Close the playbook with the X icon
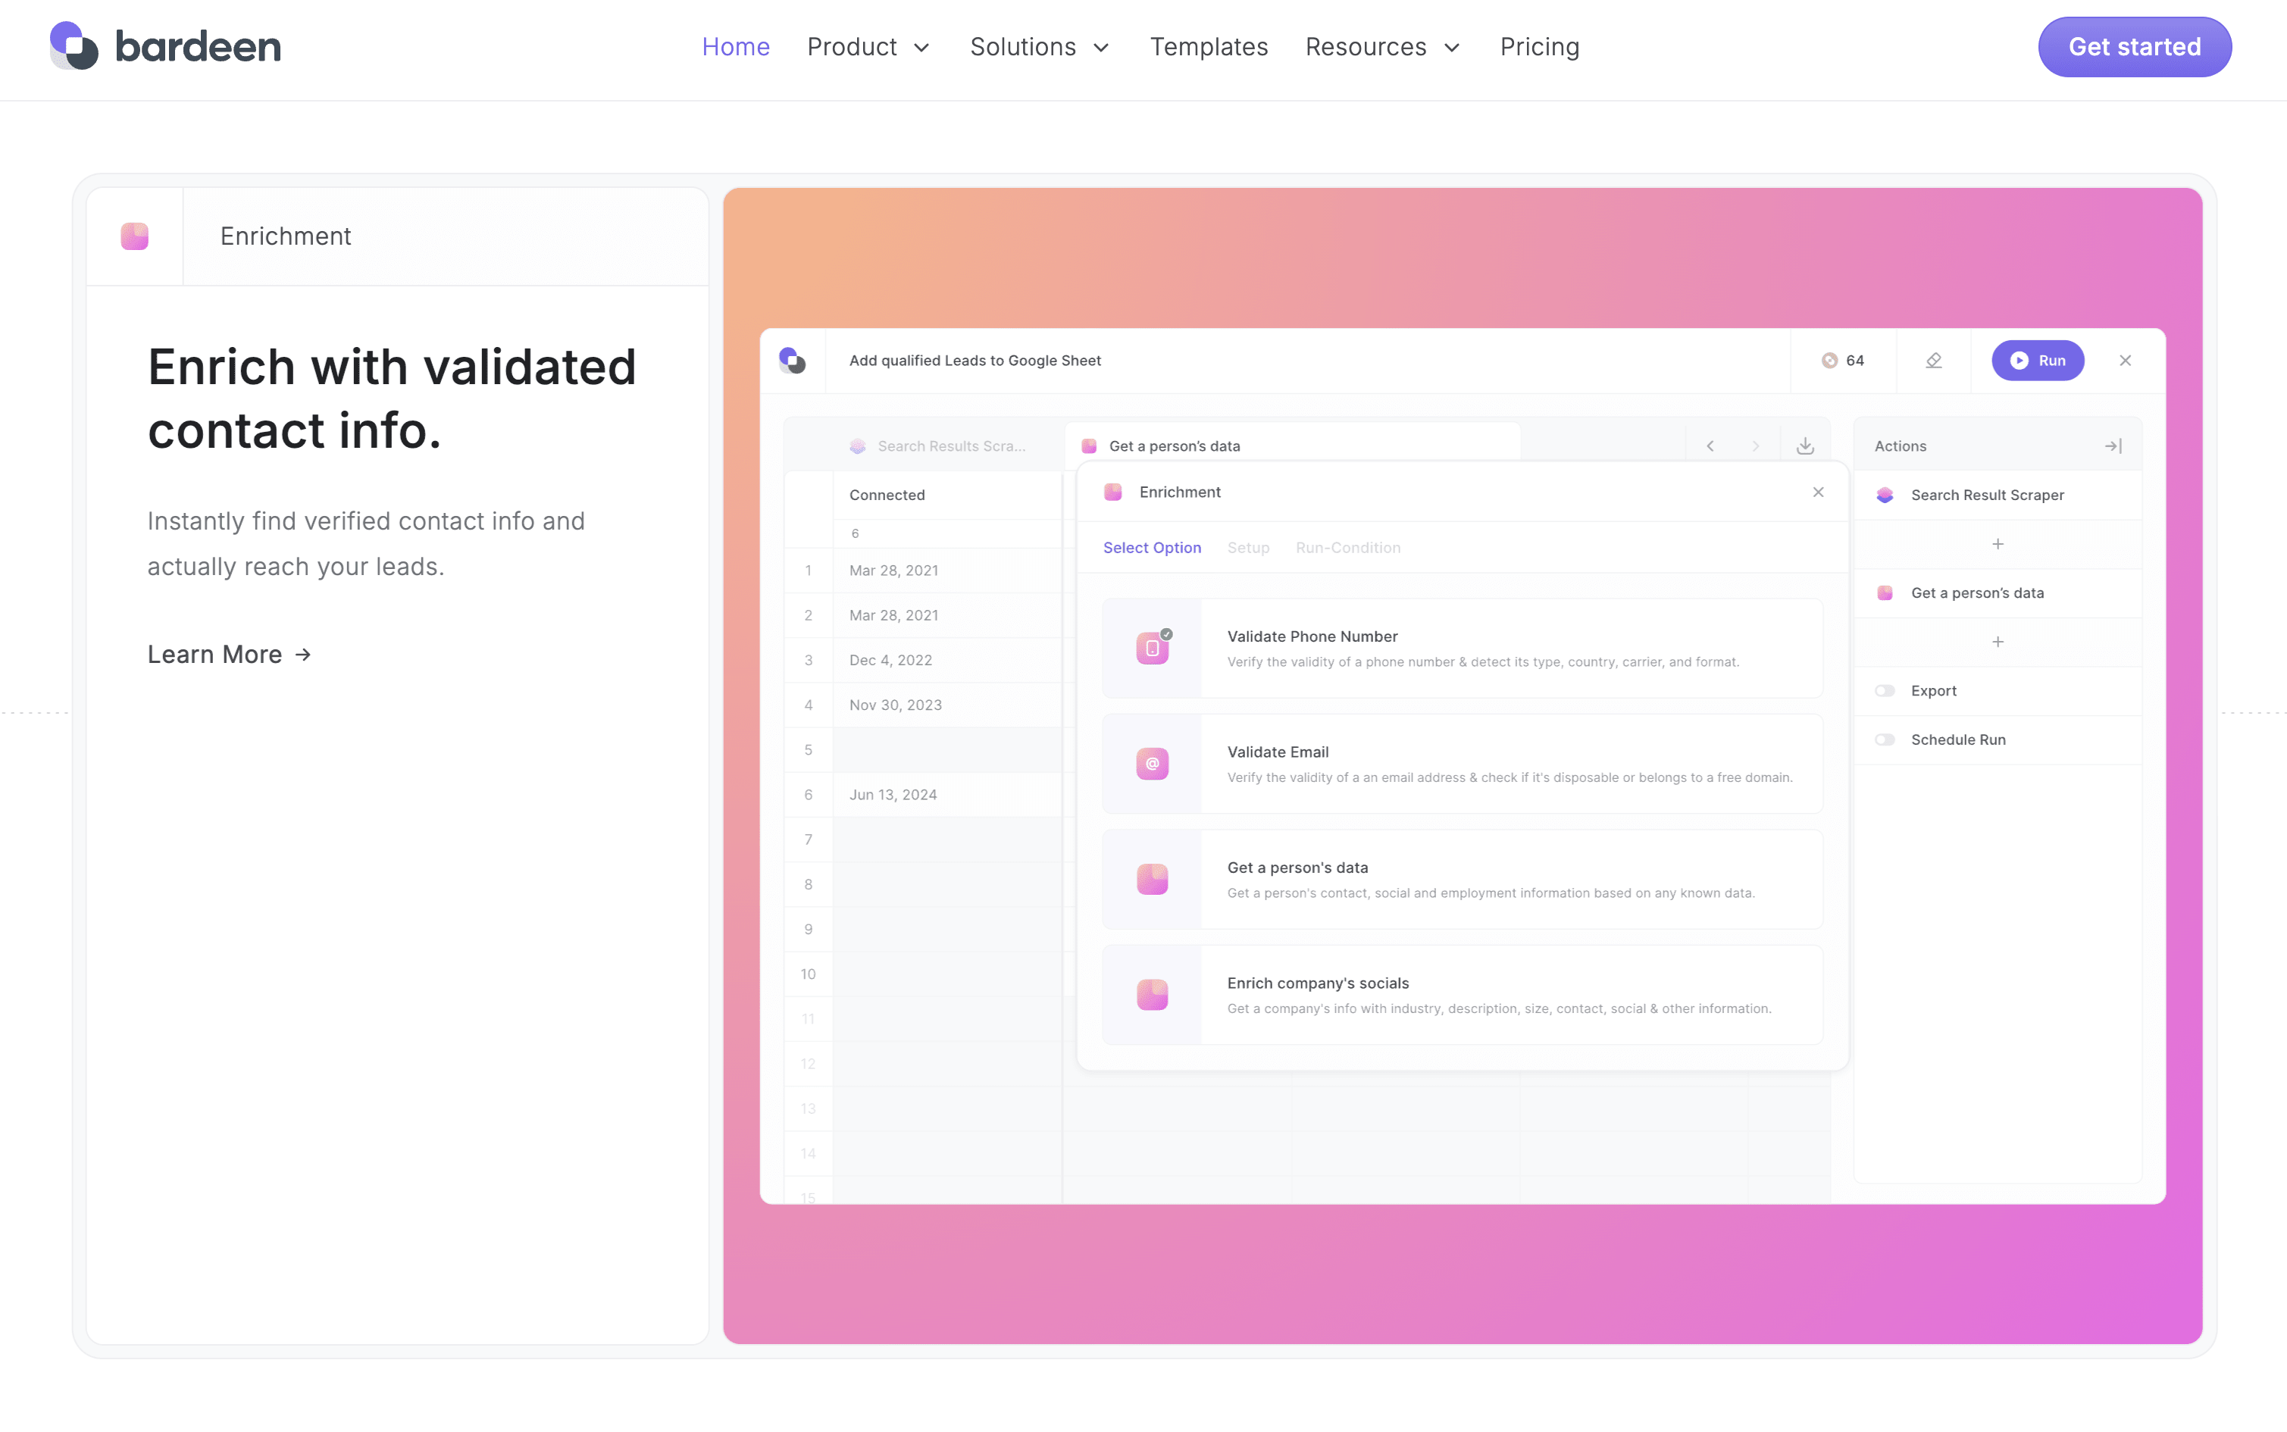 [2125, 360]
